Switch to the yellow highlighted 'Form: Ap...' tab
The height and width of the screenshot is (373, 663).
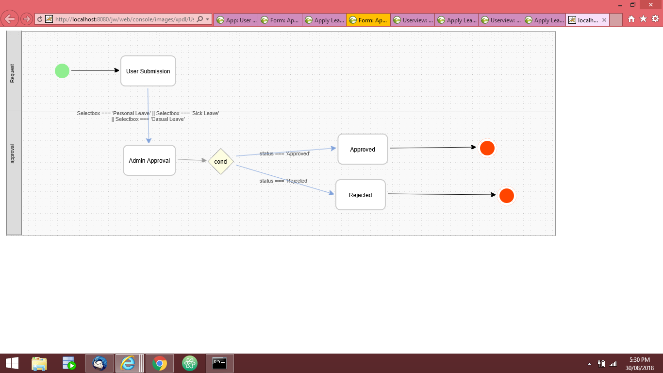[368, 20]
